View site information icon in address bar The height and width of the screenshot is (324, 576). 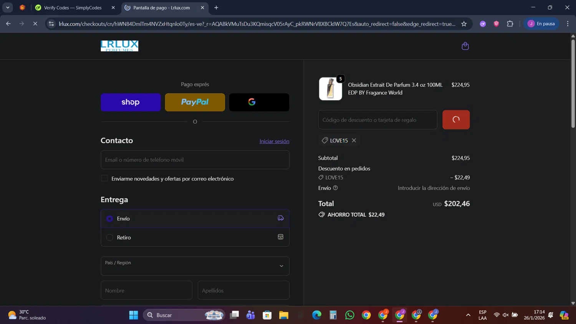51,24
